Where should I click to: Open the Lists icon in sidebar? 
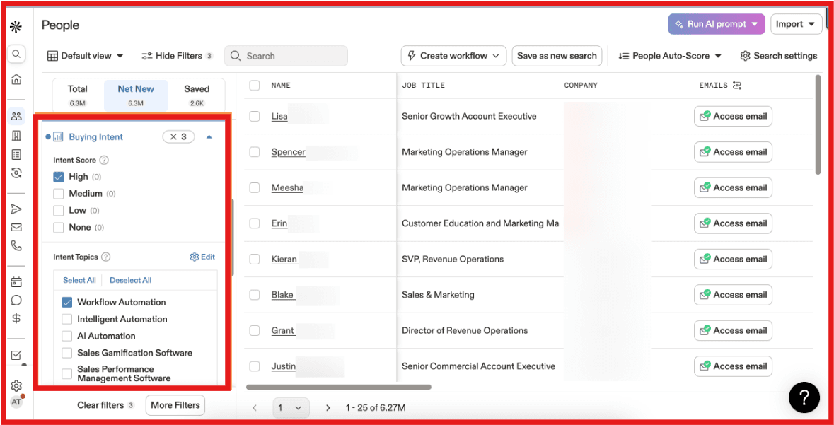16,154
